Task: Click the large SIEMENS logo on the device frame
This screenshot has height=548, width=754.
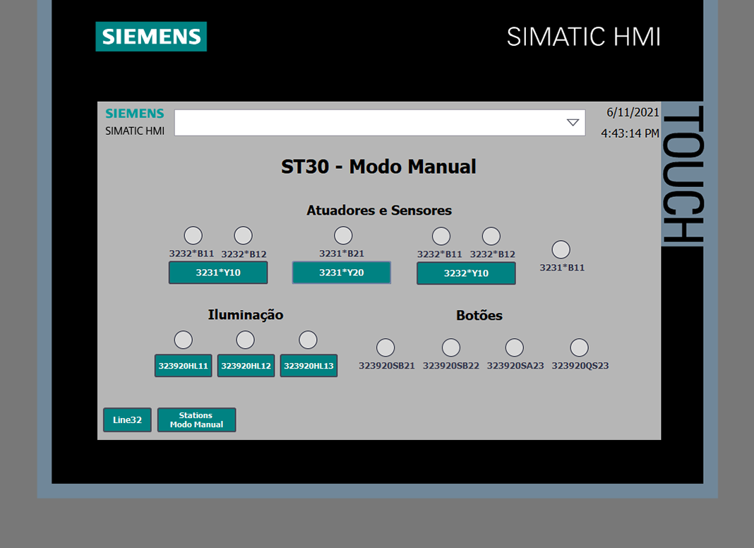Action: point(151,37)
